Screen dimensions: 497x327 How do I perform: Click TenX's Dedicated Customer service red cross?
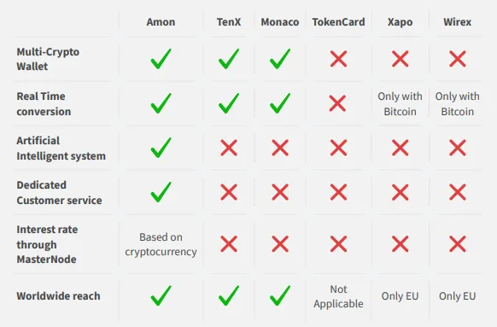coord(229,192)
